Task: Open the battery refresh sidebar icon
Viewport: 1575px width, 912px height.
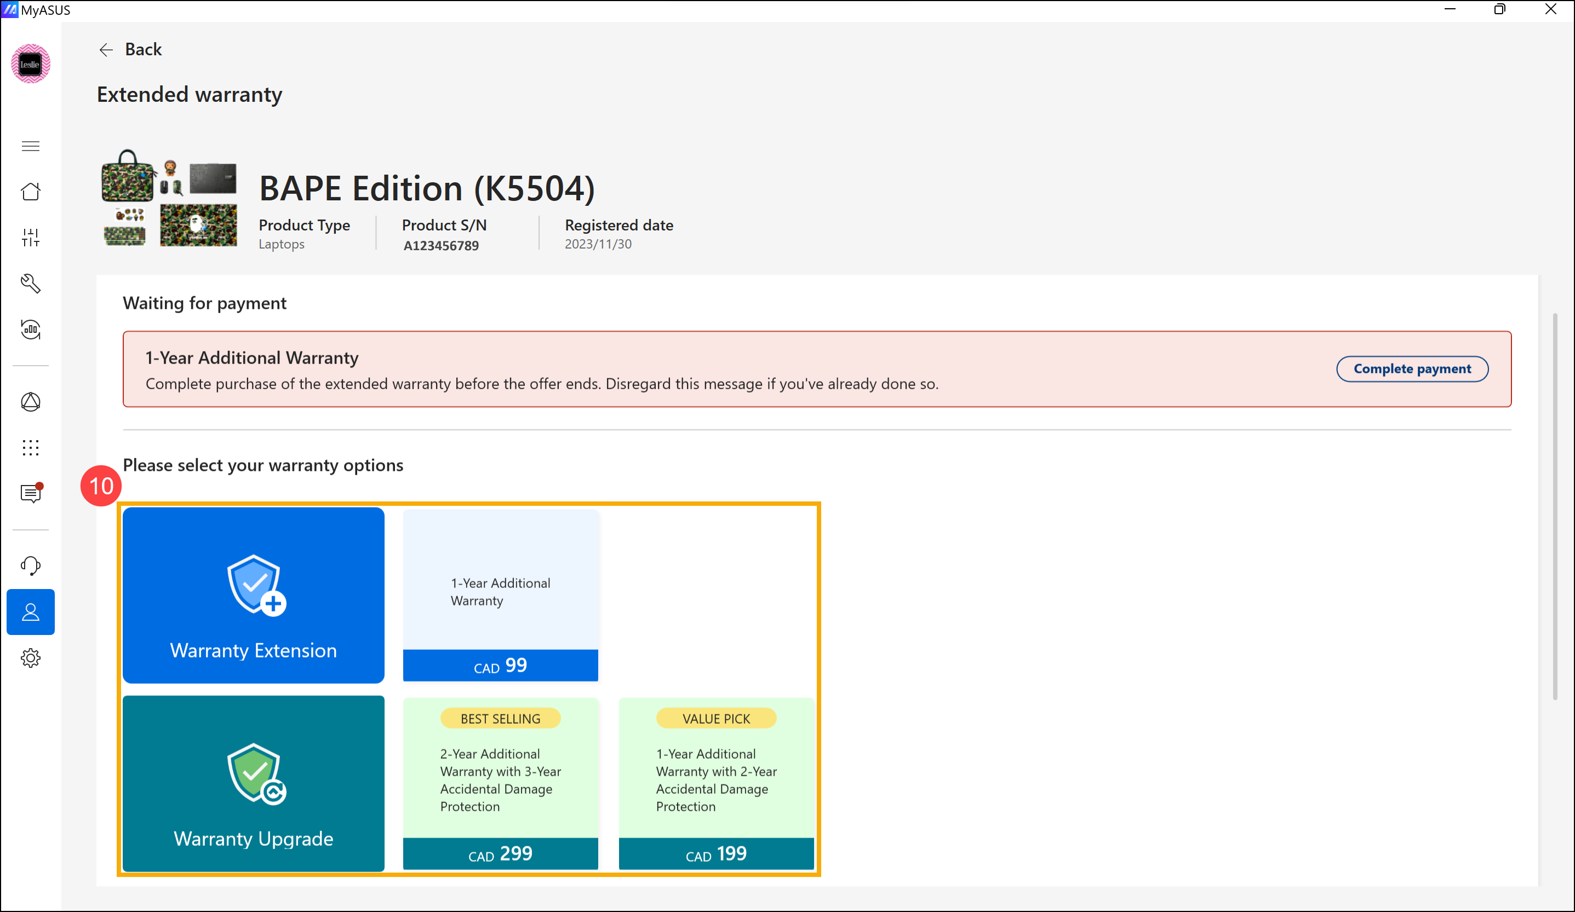Action: click(x=31, y=329)
